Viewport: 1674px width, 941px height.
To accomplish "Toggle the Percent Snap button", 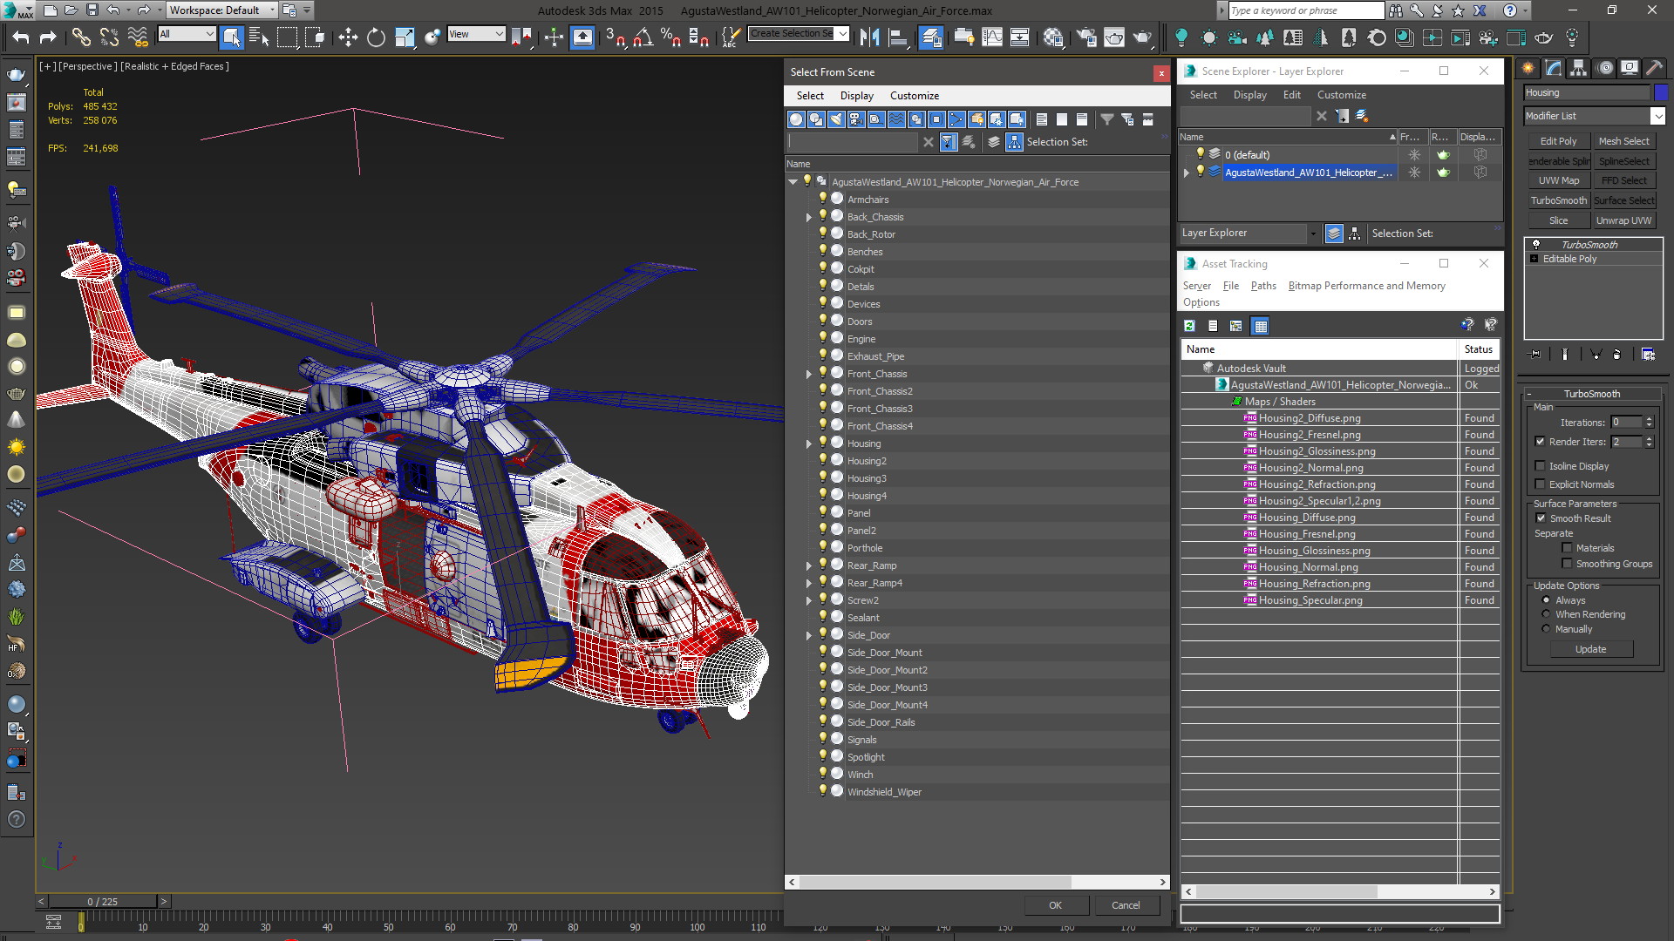I will pyautogui.click(x=670, y=37).
